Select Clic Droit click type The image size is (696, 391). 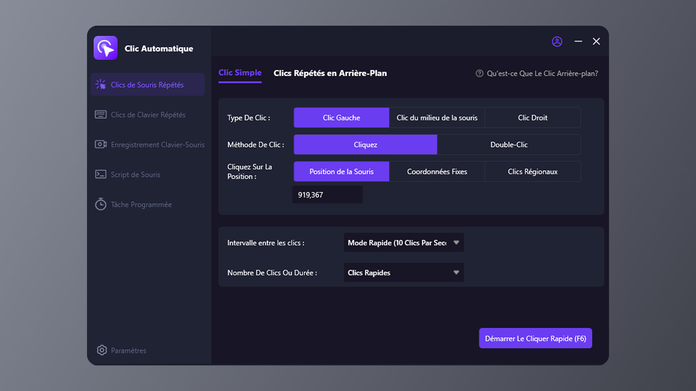click(532, 118)
